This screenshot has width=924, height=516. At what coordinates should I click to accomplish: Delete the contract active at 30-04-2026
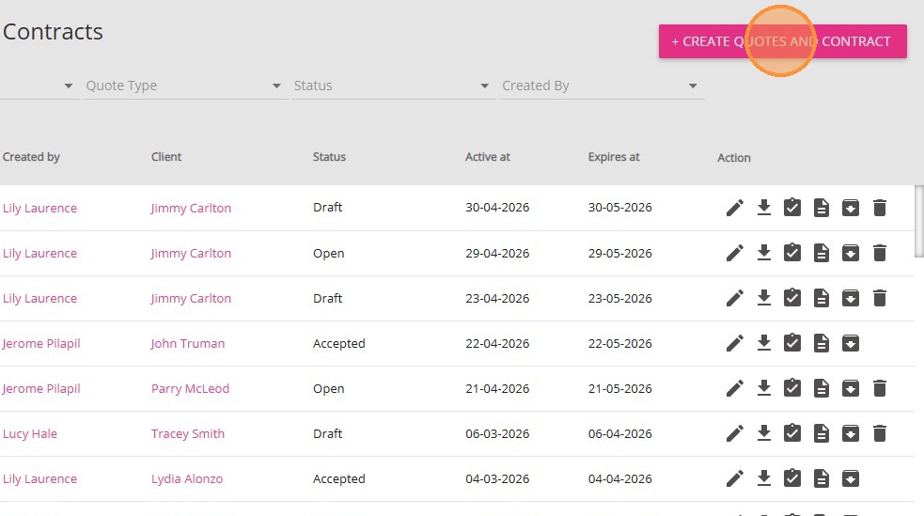pyautogui.click(x=880, y=208)
